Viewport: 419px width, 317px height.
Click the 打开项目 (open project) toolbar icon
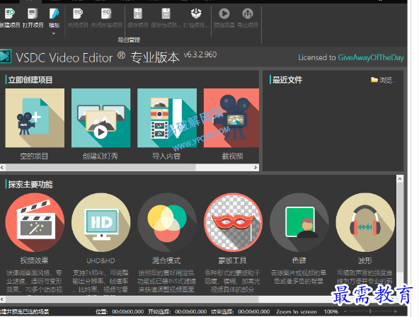pyautogui.click(x=33, y=14)
